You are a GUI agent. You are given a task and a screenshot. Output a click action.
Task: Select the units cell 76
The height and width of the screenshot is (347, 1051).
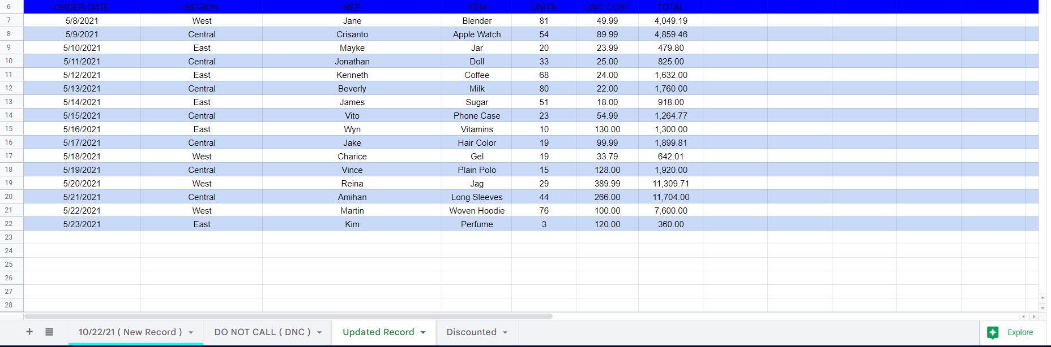(544, 210)
